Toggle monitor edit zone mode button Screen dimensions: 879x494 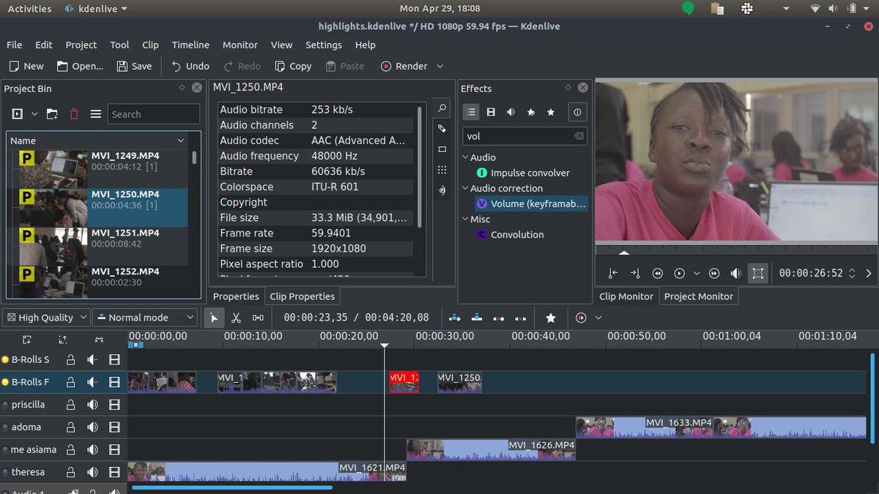click(x=758, y=273)
